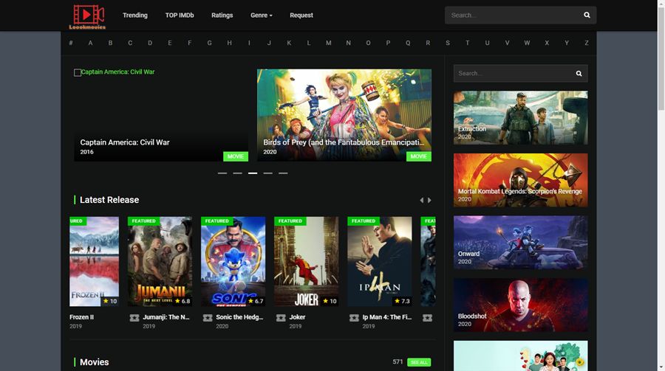665x371 pixels.
Task: Click the Latest Release heading
Action: [x=109, y=200]
